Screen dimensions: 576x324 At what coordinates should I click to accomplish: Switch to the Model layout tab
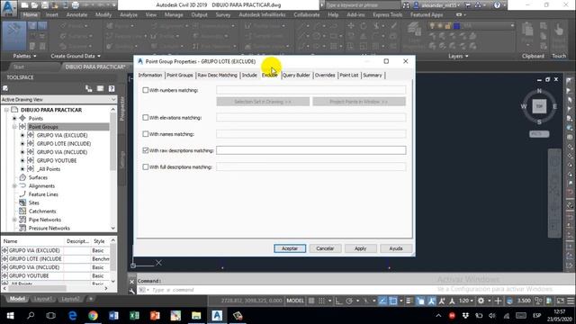17,299
